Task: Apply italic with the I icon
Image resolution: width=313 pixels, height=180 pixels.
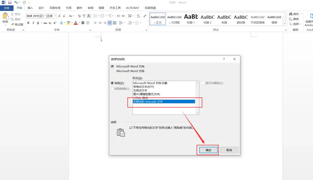Action: [33, 23]
